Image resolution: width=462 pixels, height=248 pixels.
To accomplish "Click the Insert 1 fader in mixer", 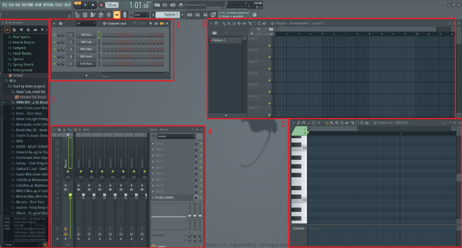I will point(84,196).
